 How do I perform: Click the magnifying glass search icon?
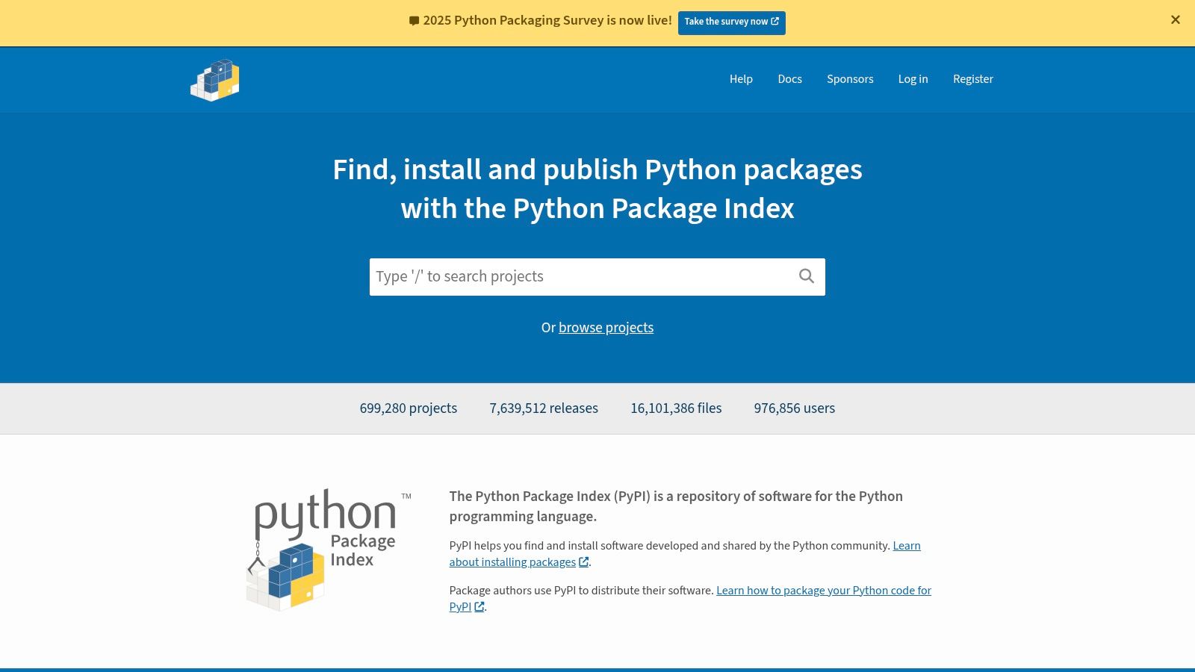point(806,276)
